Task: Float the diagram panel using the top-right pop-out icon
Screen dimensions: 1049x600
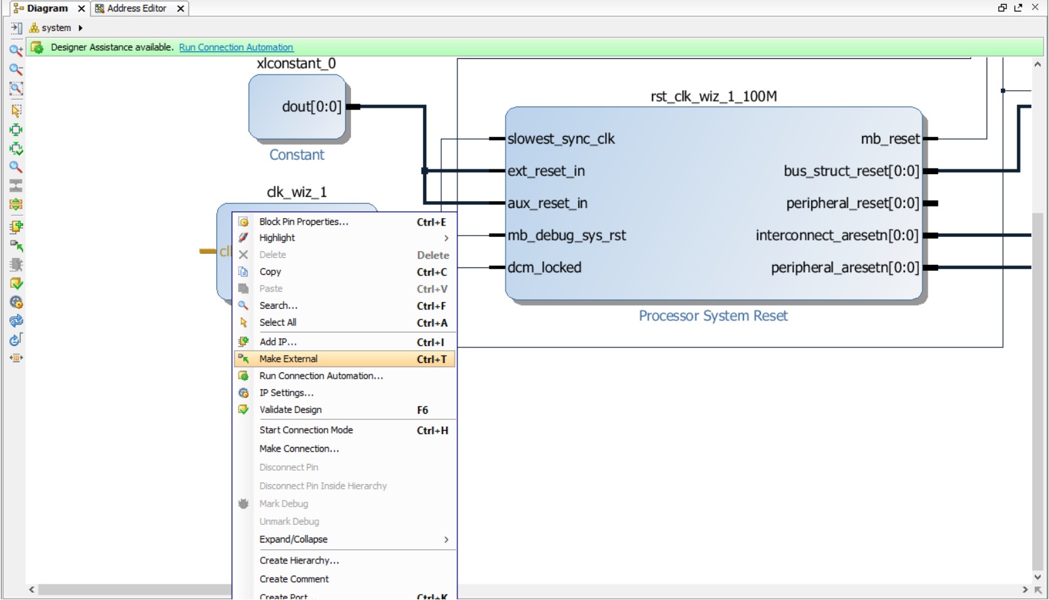Action: point(1018,7)
